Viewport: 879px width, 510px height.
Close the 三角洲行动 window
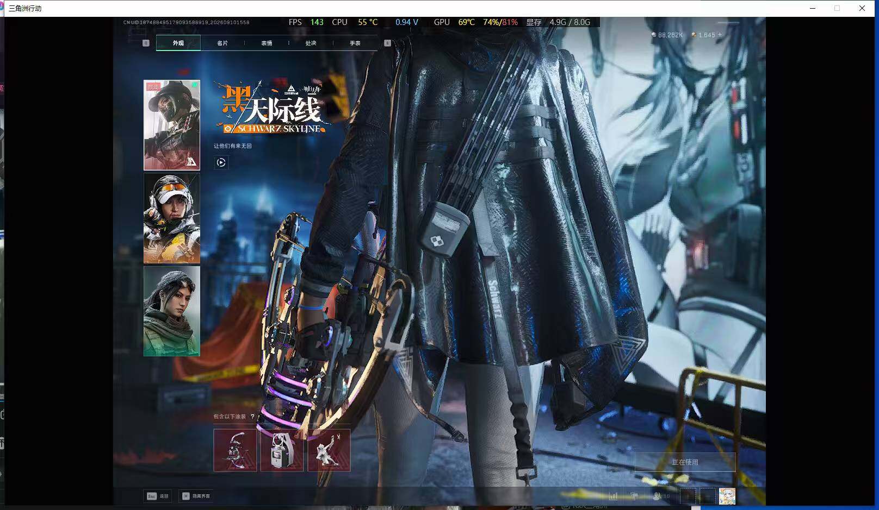coord(862,8)
